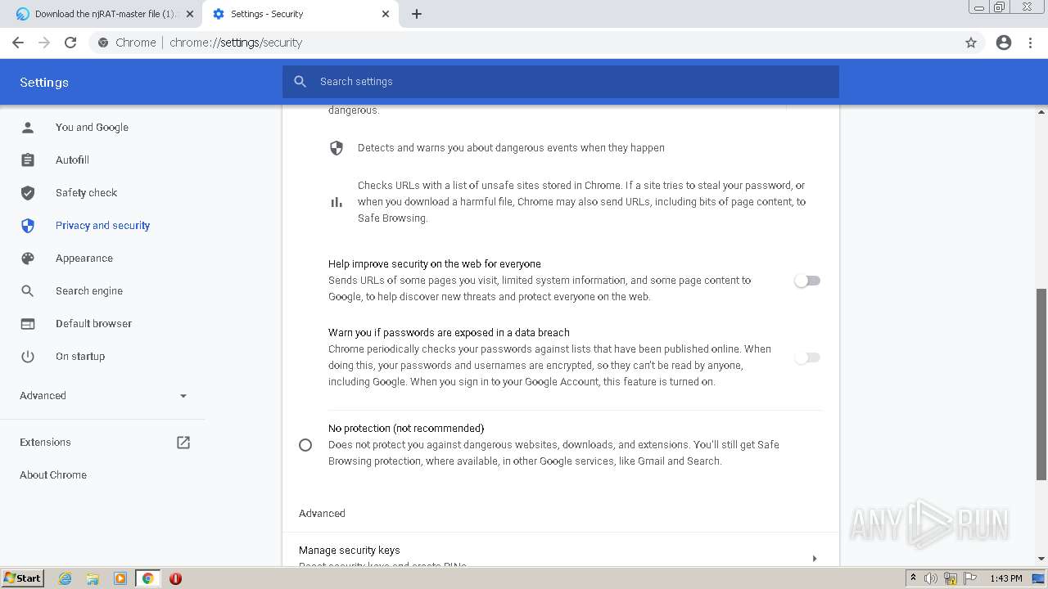This screenshot has width=1048, height=589.
Task: Click the Privacy and security label
Action: 102,225
